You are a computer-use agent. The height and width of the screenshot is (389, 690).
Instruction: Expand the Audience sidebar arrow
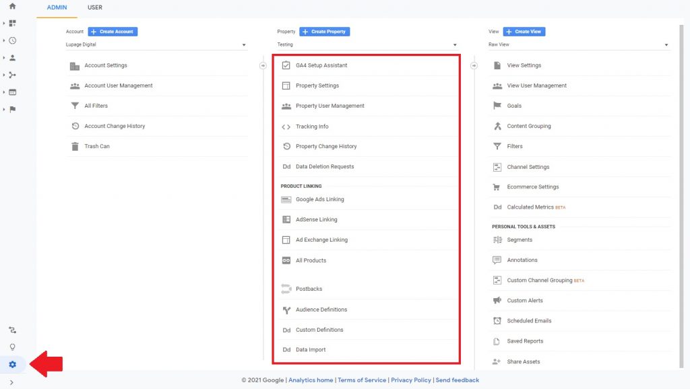click(4, 58)
